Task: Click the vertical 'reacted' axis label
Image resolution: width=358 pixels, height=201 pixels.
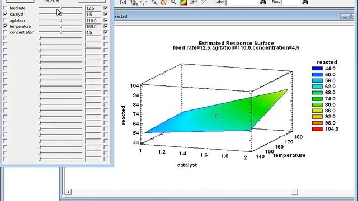Action: tap(123, 115)
